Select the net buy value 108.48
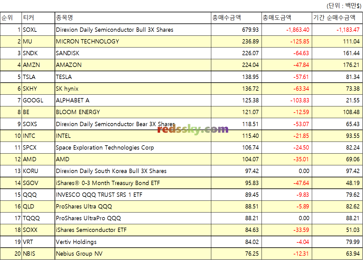363x260 pixels. [351, 112]
